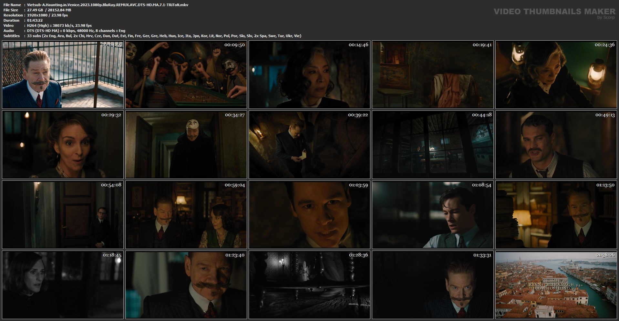Click the 33 subs subtitles list line

(x=164, y=36)
